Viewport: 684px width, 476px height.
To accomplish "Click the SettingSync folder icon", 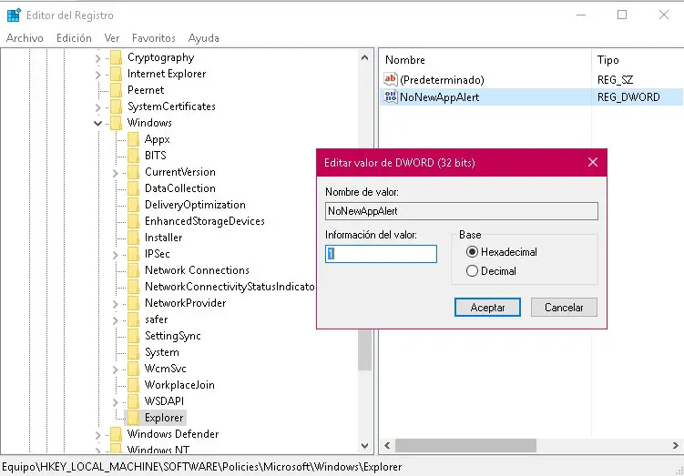I will [134, 336].
